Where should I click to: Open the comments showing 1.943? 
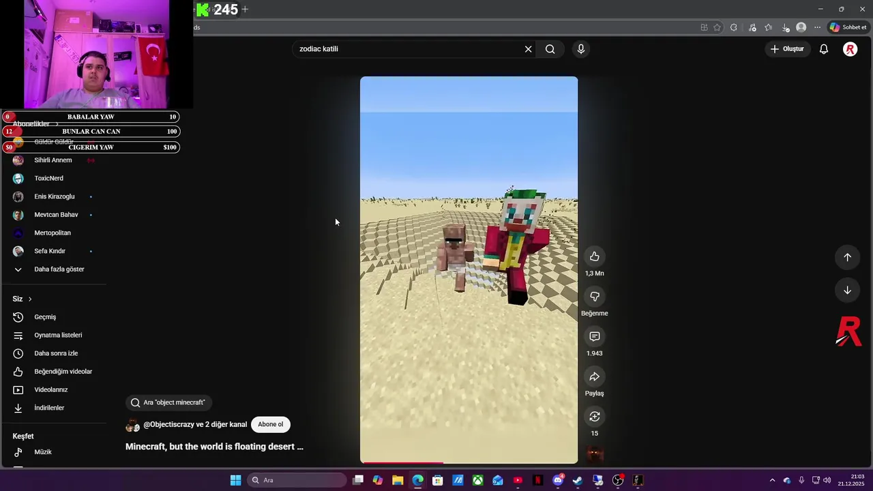pyautogui.click(x=595, y=336)
